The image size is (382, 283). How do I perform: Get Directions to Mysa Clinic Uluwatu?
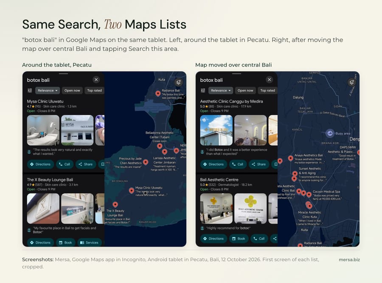click(40, 164)
